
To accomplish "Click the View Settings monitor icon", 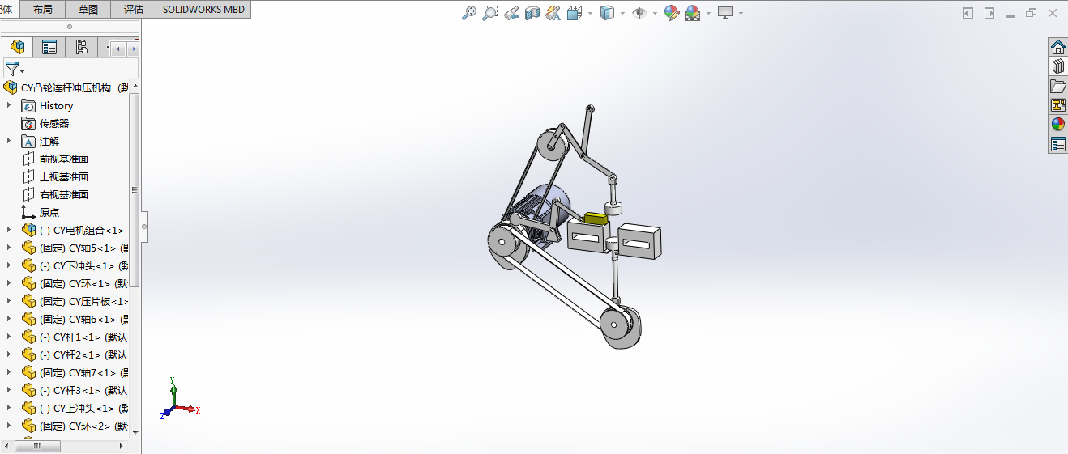I will click(x=725, y=13).
